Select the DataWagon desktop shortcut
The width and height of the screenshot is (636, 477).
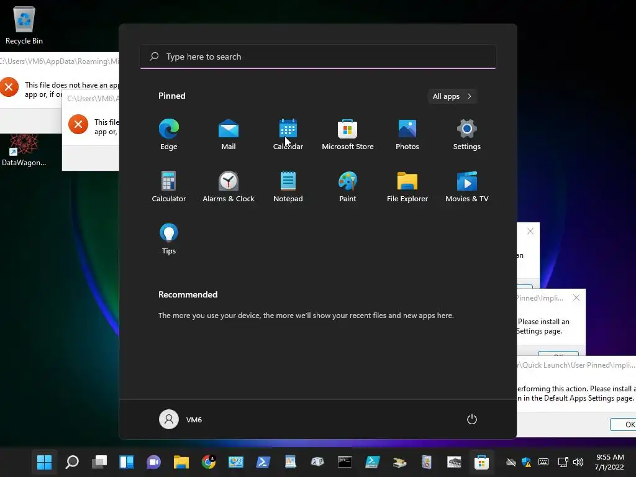tap(24, 150)
